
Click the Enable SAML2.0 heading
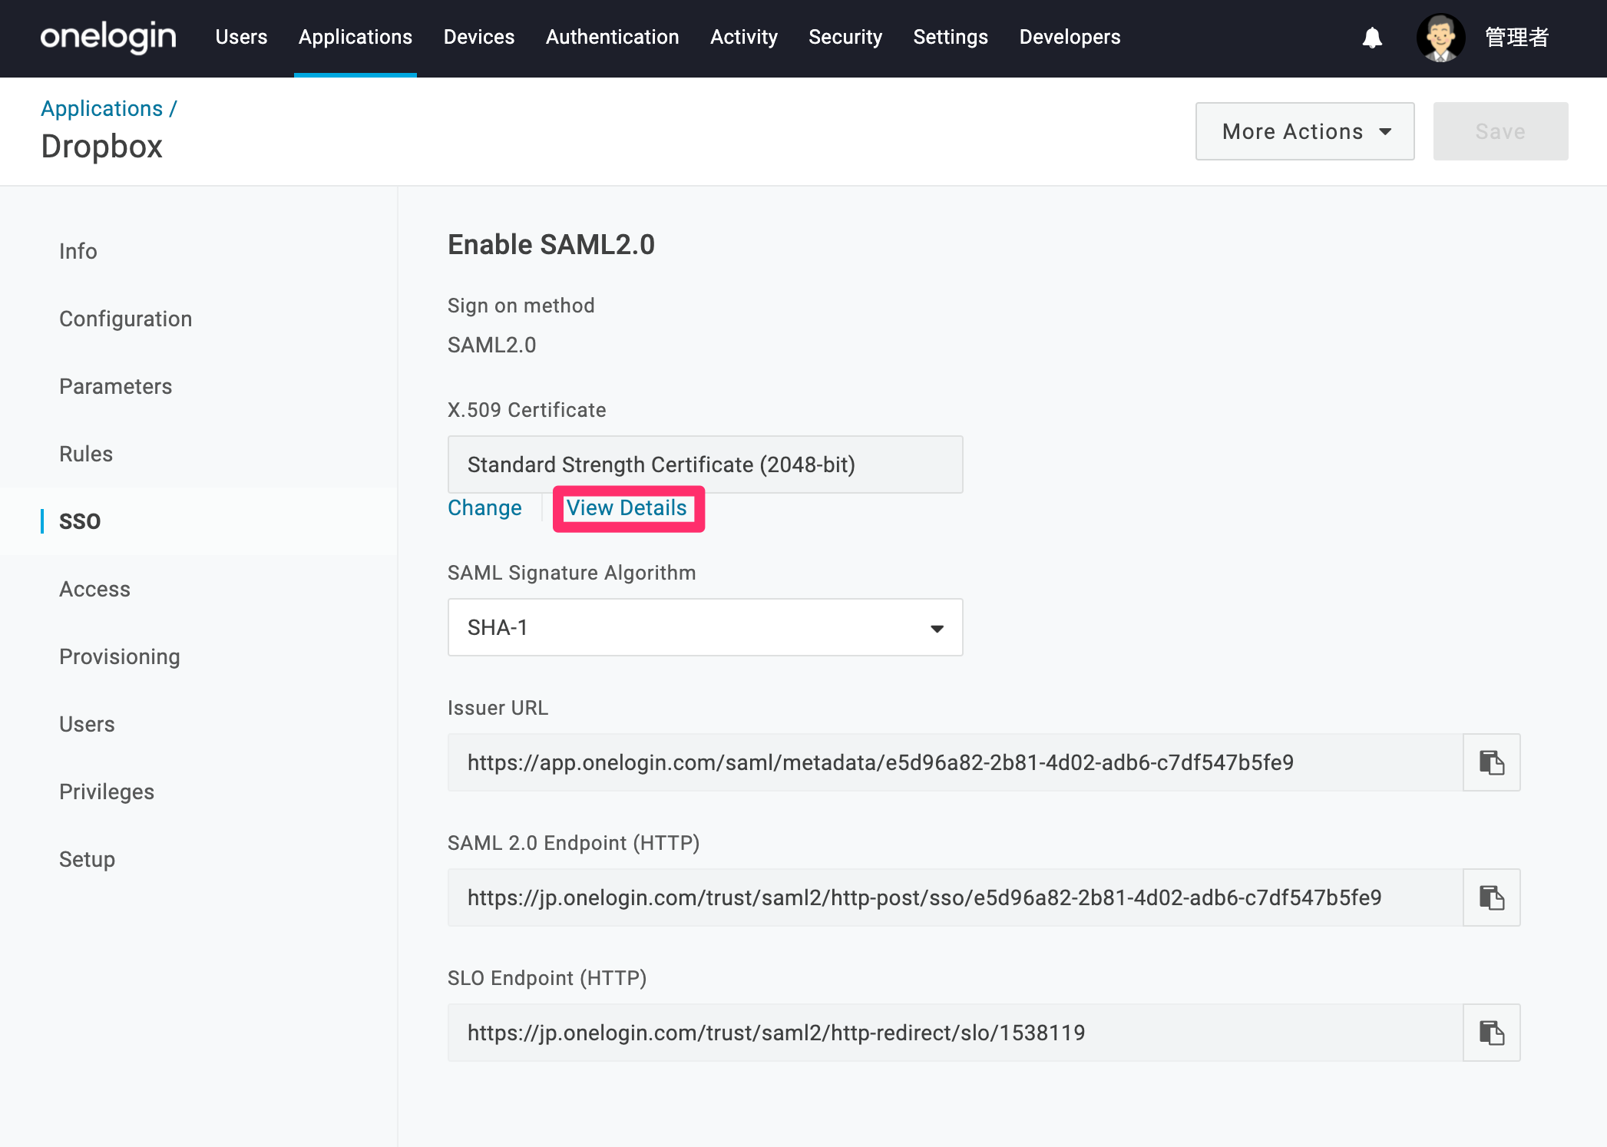tap(551, 244)
